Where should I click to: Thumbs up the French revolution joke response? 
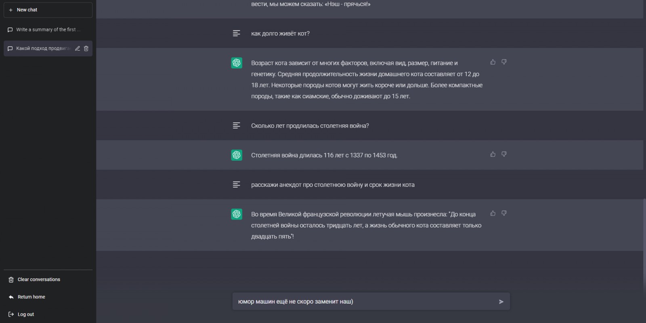click(x=493, y=213)
